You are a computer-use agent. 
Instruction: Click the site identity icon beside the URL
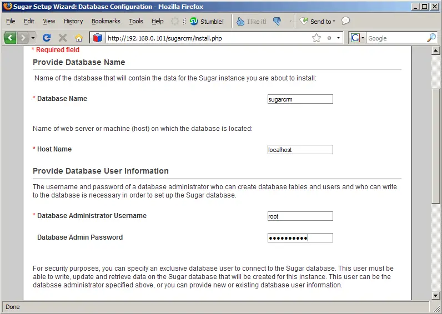tap(97, 38)
